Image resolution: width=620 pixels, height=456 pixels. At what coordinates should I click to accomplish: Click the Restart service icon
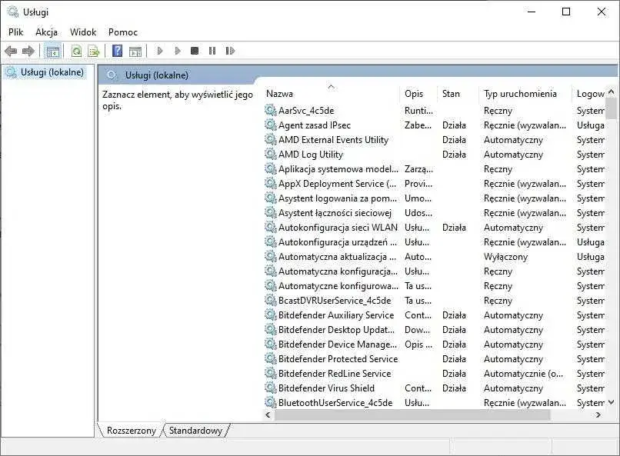pyautogui.click(x=230, y=51)
